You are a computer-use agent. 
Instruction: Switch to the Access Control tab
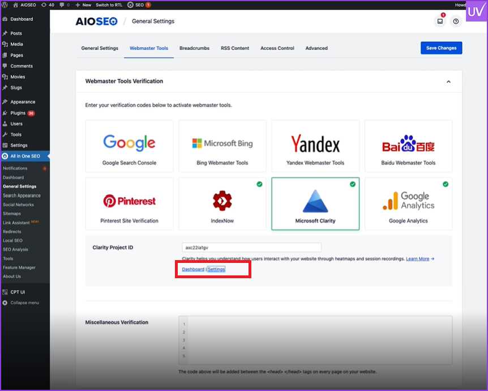(277, 48)
